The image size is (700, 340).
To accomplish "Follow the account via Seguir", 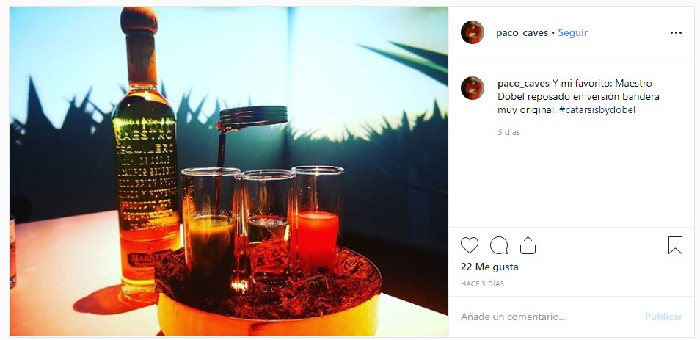I will [573, 32].
